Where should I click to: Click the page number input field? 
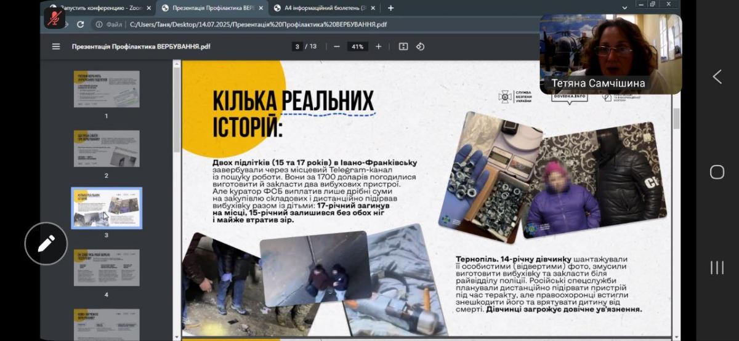click(x=298, y=47)
